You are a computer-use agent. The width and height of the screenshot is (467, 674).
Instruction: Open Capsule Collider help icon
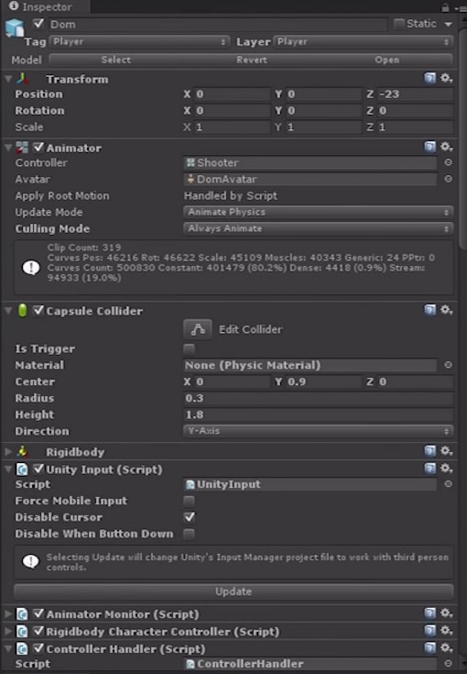pyautogui.click(x=430, y=310)
